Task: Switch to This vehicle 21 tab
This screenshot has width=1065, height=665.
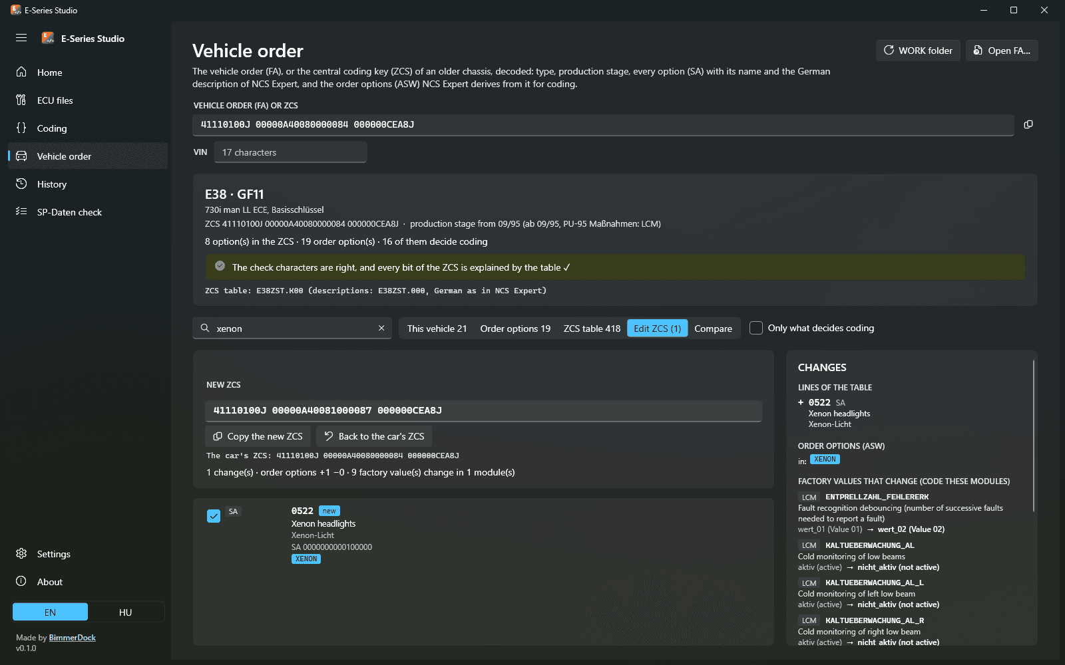Action: 437,328
